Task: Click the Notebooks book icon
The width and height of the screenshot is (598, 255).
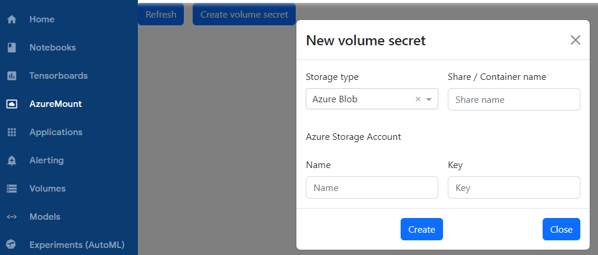Action: (x=12, y=48)
